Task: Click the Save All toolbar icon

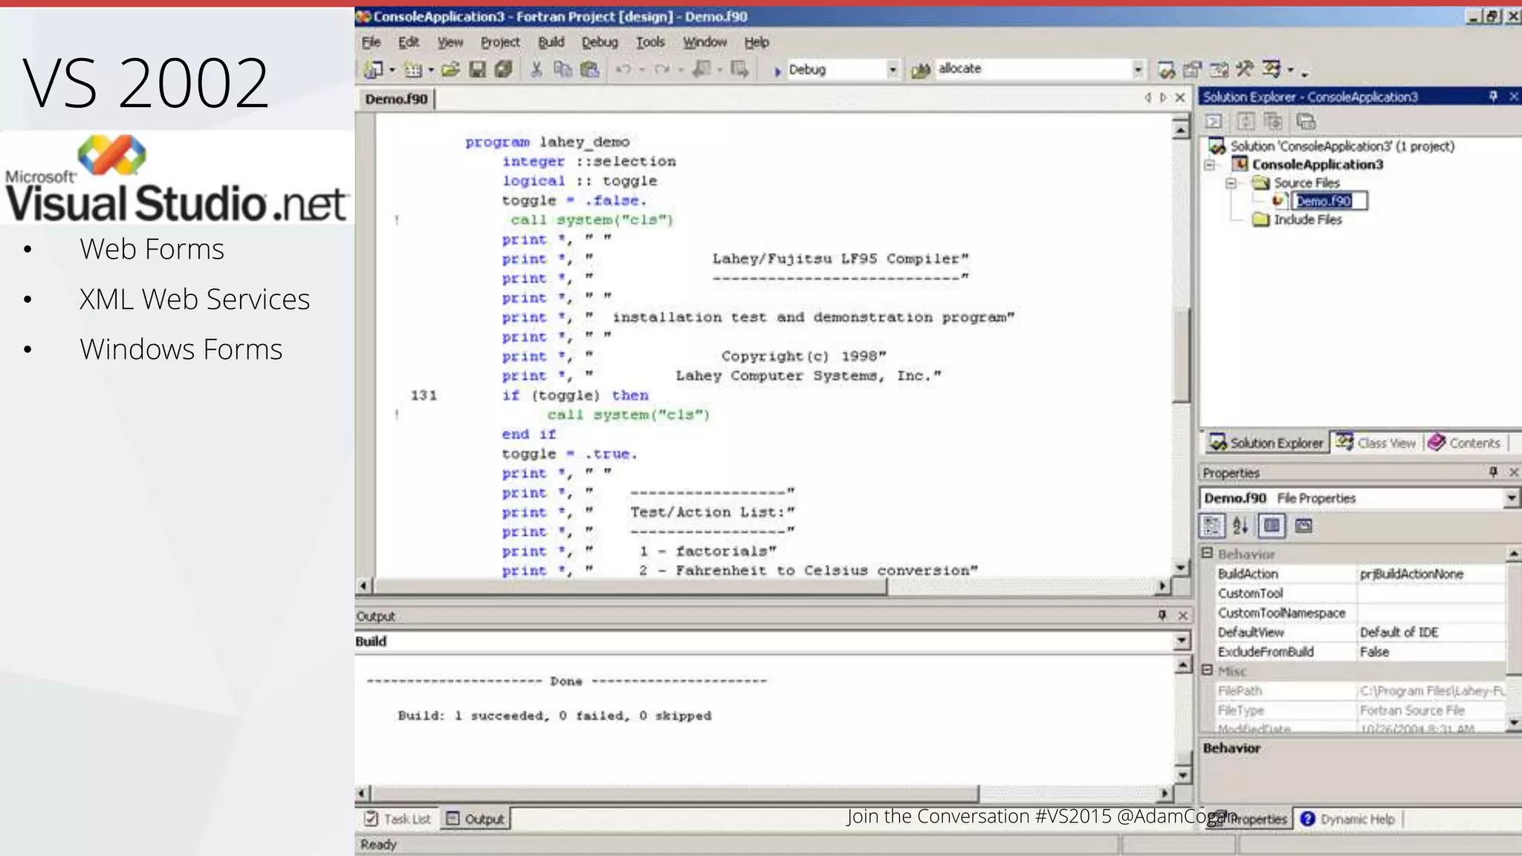Action: [x=503, y=70]
